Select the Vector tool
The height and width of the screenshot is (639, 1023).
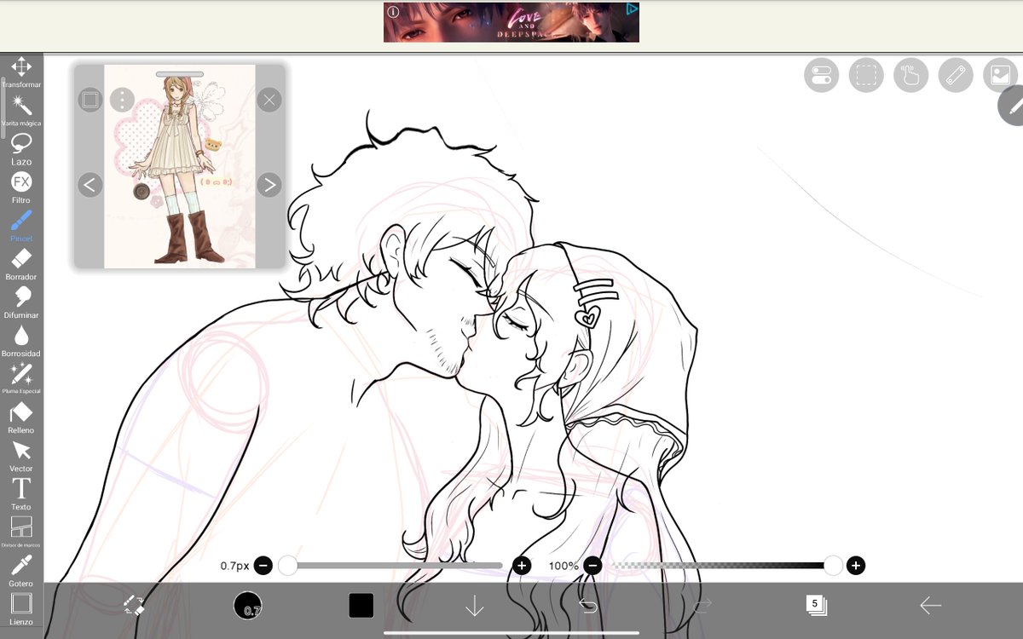(x=21, y=456)
